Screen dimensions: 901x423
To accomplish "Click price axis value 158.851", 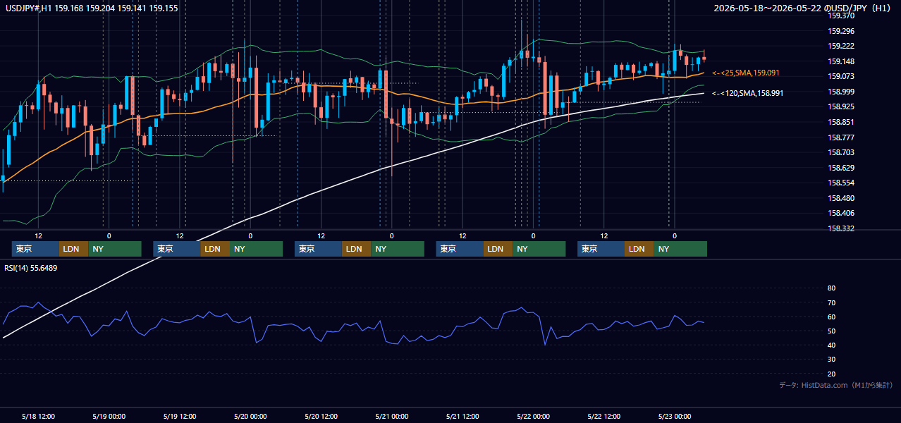I will tap(841, 122).
